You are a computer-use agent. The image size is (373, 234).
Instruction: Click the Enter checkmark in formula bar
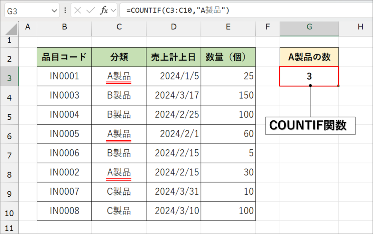pyautogui.click(x=90, y=11)
